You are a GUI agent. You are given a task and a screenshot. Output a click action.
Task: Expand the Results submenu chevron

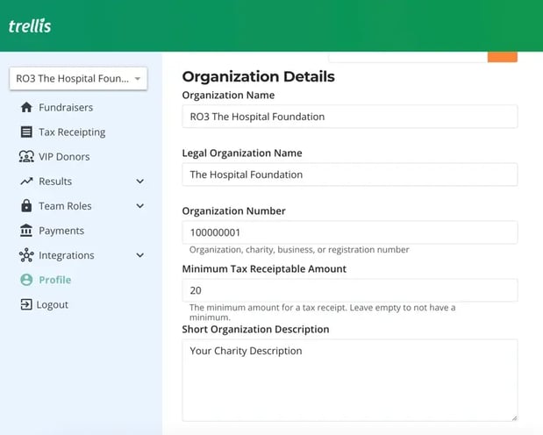coord(139,182)
